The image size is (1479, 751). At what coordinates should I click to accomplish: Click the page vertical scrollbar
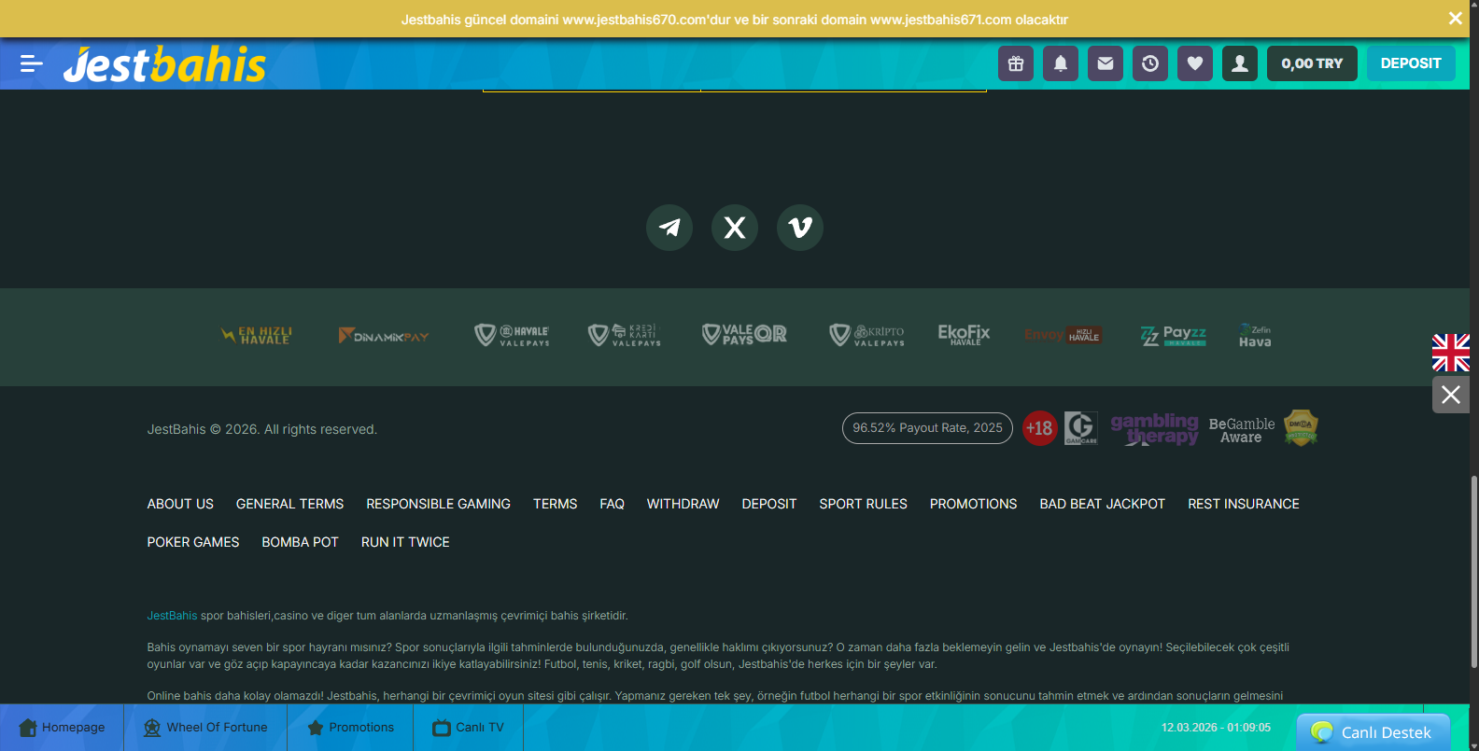[1473, 571]
